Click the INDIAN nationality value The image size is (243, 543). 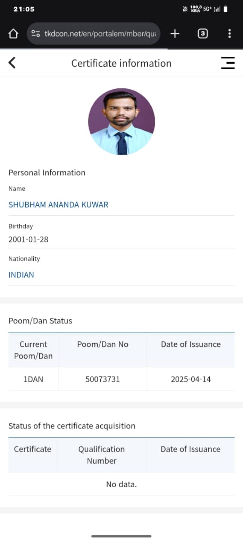coord(21,275)
